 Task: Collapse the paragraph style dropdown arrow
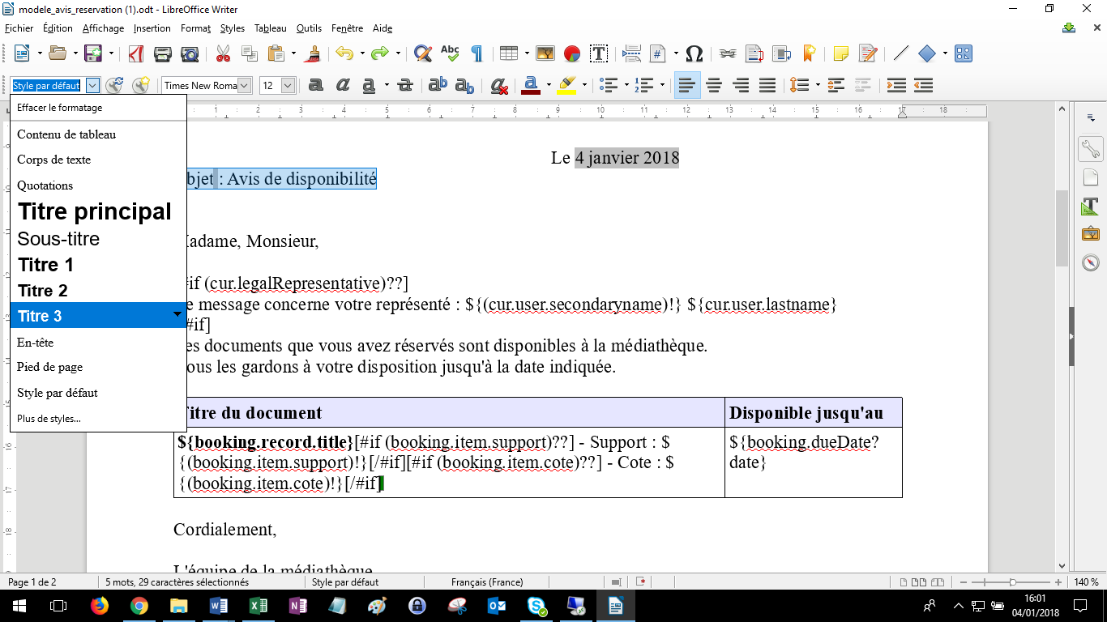(92, 85)
